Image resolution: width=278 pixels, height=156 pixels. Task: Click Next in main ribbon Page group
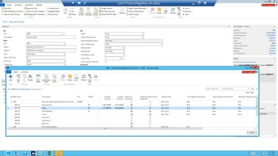click(185, 14)
